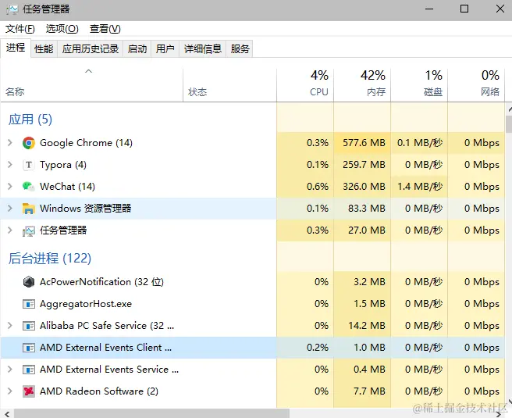
Task: Open the 文件(F) menu
Action: coord(20,29)
